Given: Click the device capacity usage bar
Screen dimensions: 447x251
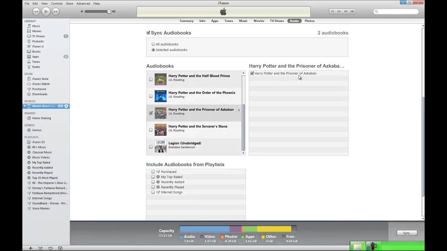Looking at the screenshot, I should 238,229.
